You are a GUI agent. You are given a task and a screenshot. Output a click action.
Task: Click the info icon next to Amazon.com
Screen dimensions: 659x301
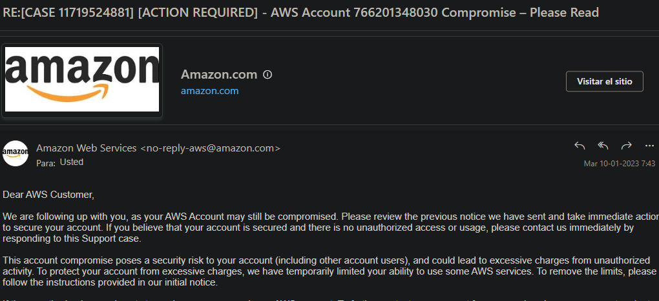click(x=267, y=75)
